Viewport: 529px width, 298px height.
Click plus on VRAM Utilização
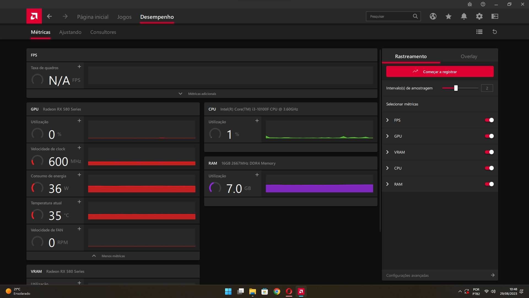tap(79, 283)
